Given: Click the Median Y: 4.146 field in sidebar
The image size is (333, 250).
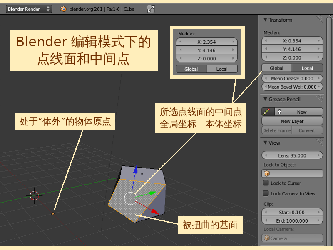Looking at the screenshot, I should click(x=292, y=49).
